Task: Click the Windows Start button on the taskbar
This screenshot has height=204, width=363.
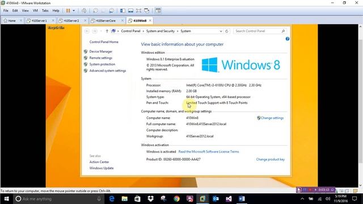Action: click(6, 199)
